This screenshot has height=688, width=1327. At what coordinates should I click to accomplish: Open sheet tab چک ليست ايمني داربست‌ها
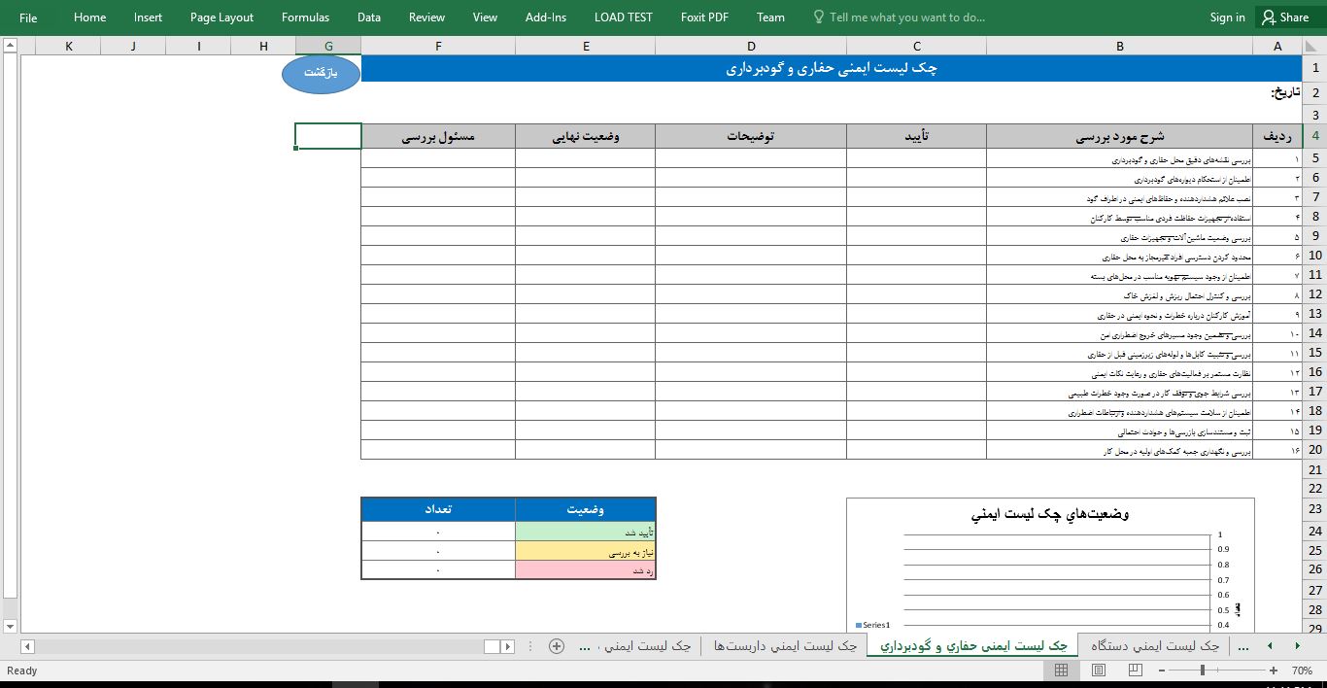point(785,646)
